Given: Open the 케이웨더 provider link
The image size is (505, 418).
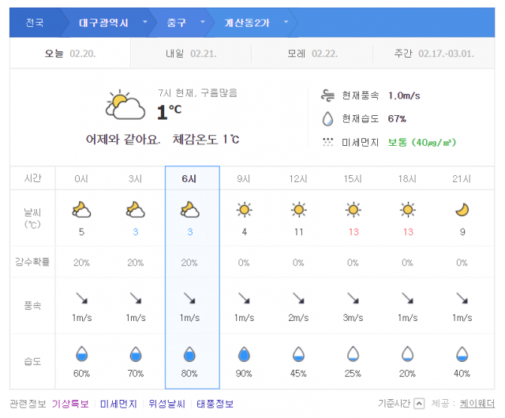Looking at the screenshot, I should 477,403.
